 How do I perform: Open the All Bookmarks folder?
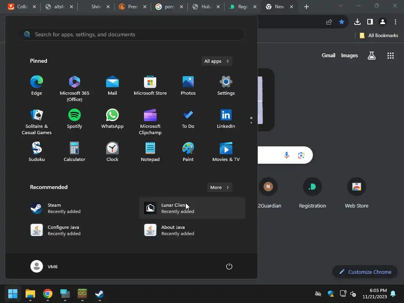click(379, 35)
